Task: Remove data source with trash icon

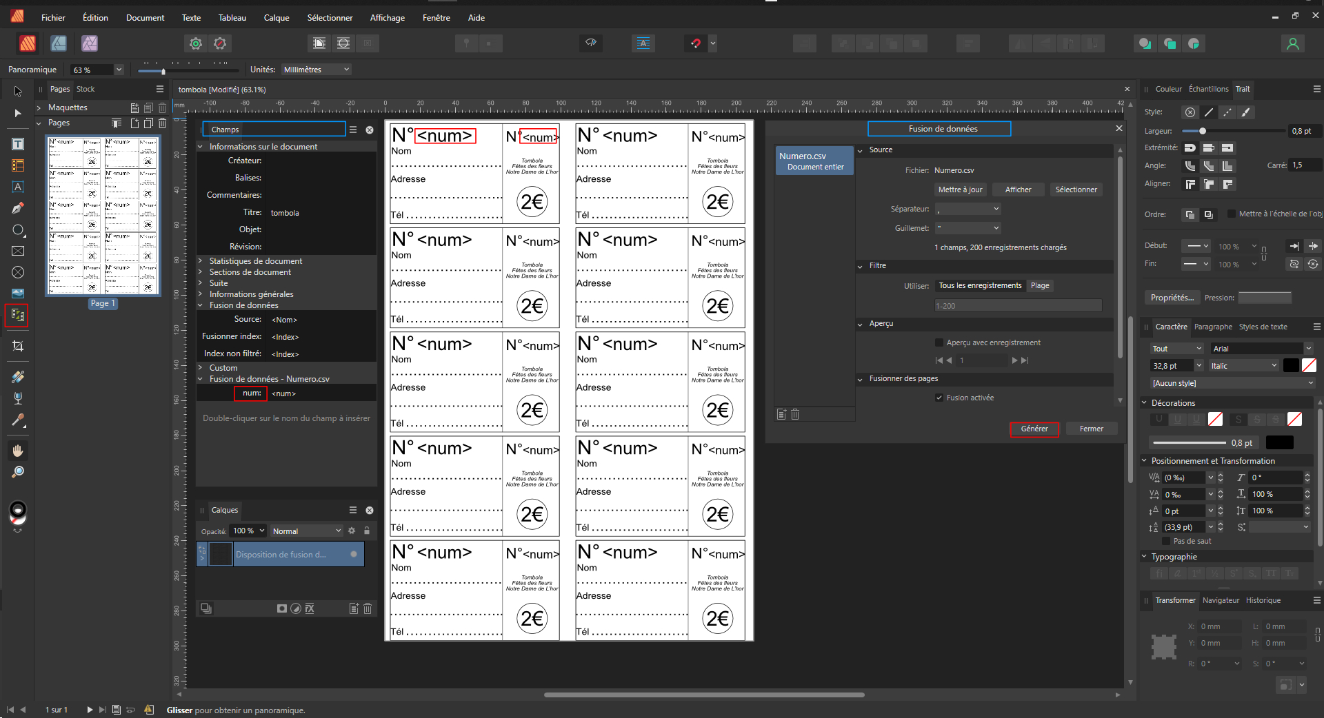Action: (x=795, y=414)
